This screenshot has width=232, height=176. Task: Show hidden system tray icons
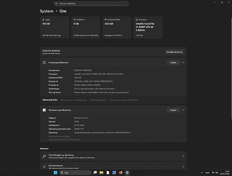202,173
